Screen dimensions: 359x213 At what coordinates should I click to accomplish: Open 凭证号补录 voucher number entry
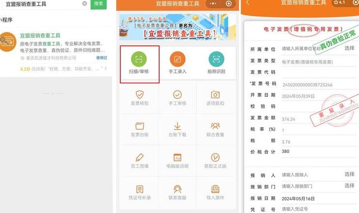coord(140,192)
